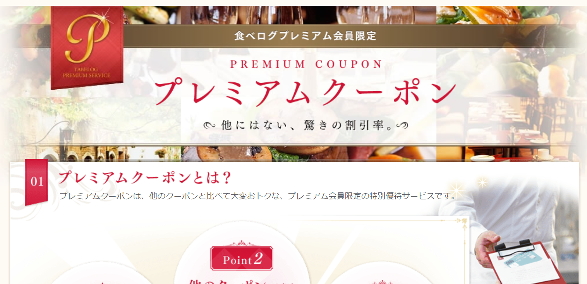The image size is (587, 284).
Task: Click the wine glasses photo at top center
Action: tap(309, 15)
